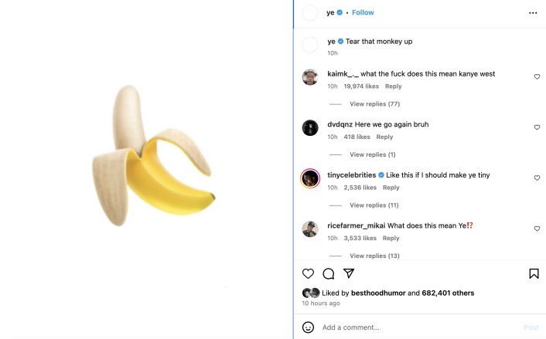Screen dimensions: 546x339
Task: Open the three-dot more options menu
Action: (533, 13)
